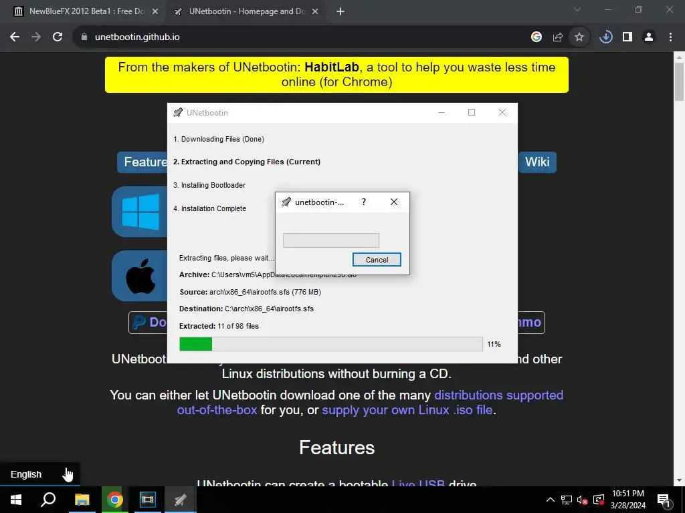Click the progress bar in the small dialog

[x=331, y=240]
